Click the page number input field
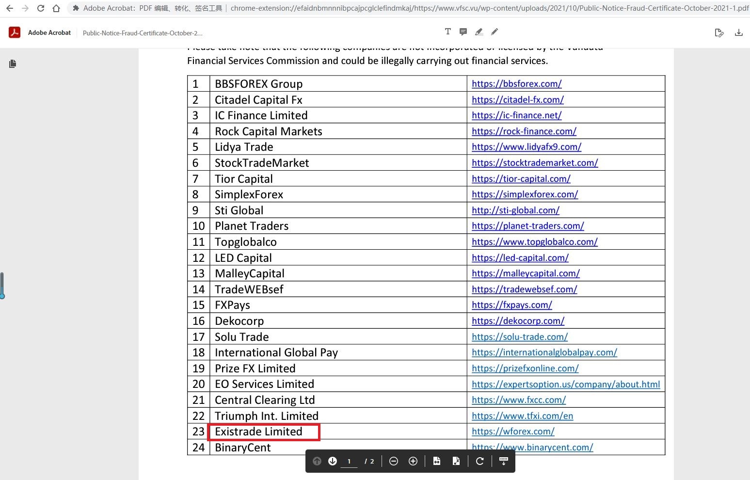This screenshot has height=480, width=750. 349,461
